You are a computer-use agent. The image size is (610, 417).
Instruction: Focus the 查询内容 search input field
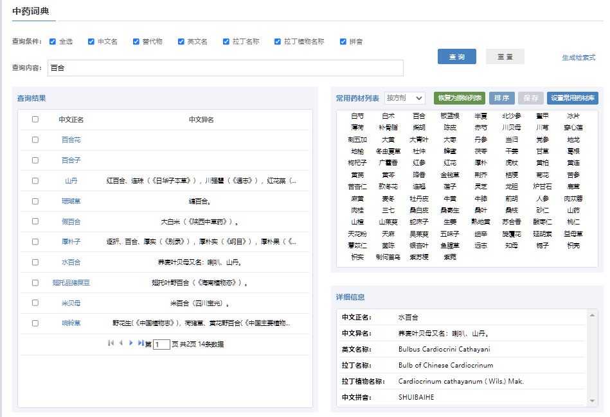[226, 68]
